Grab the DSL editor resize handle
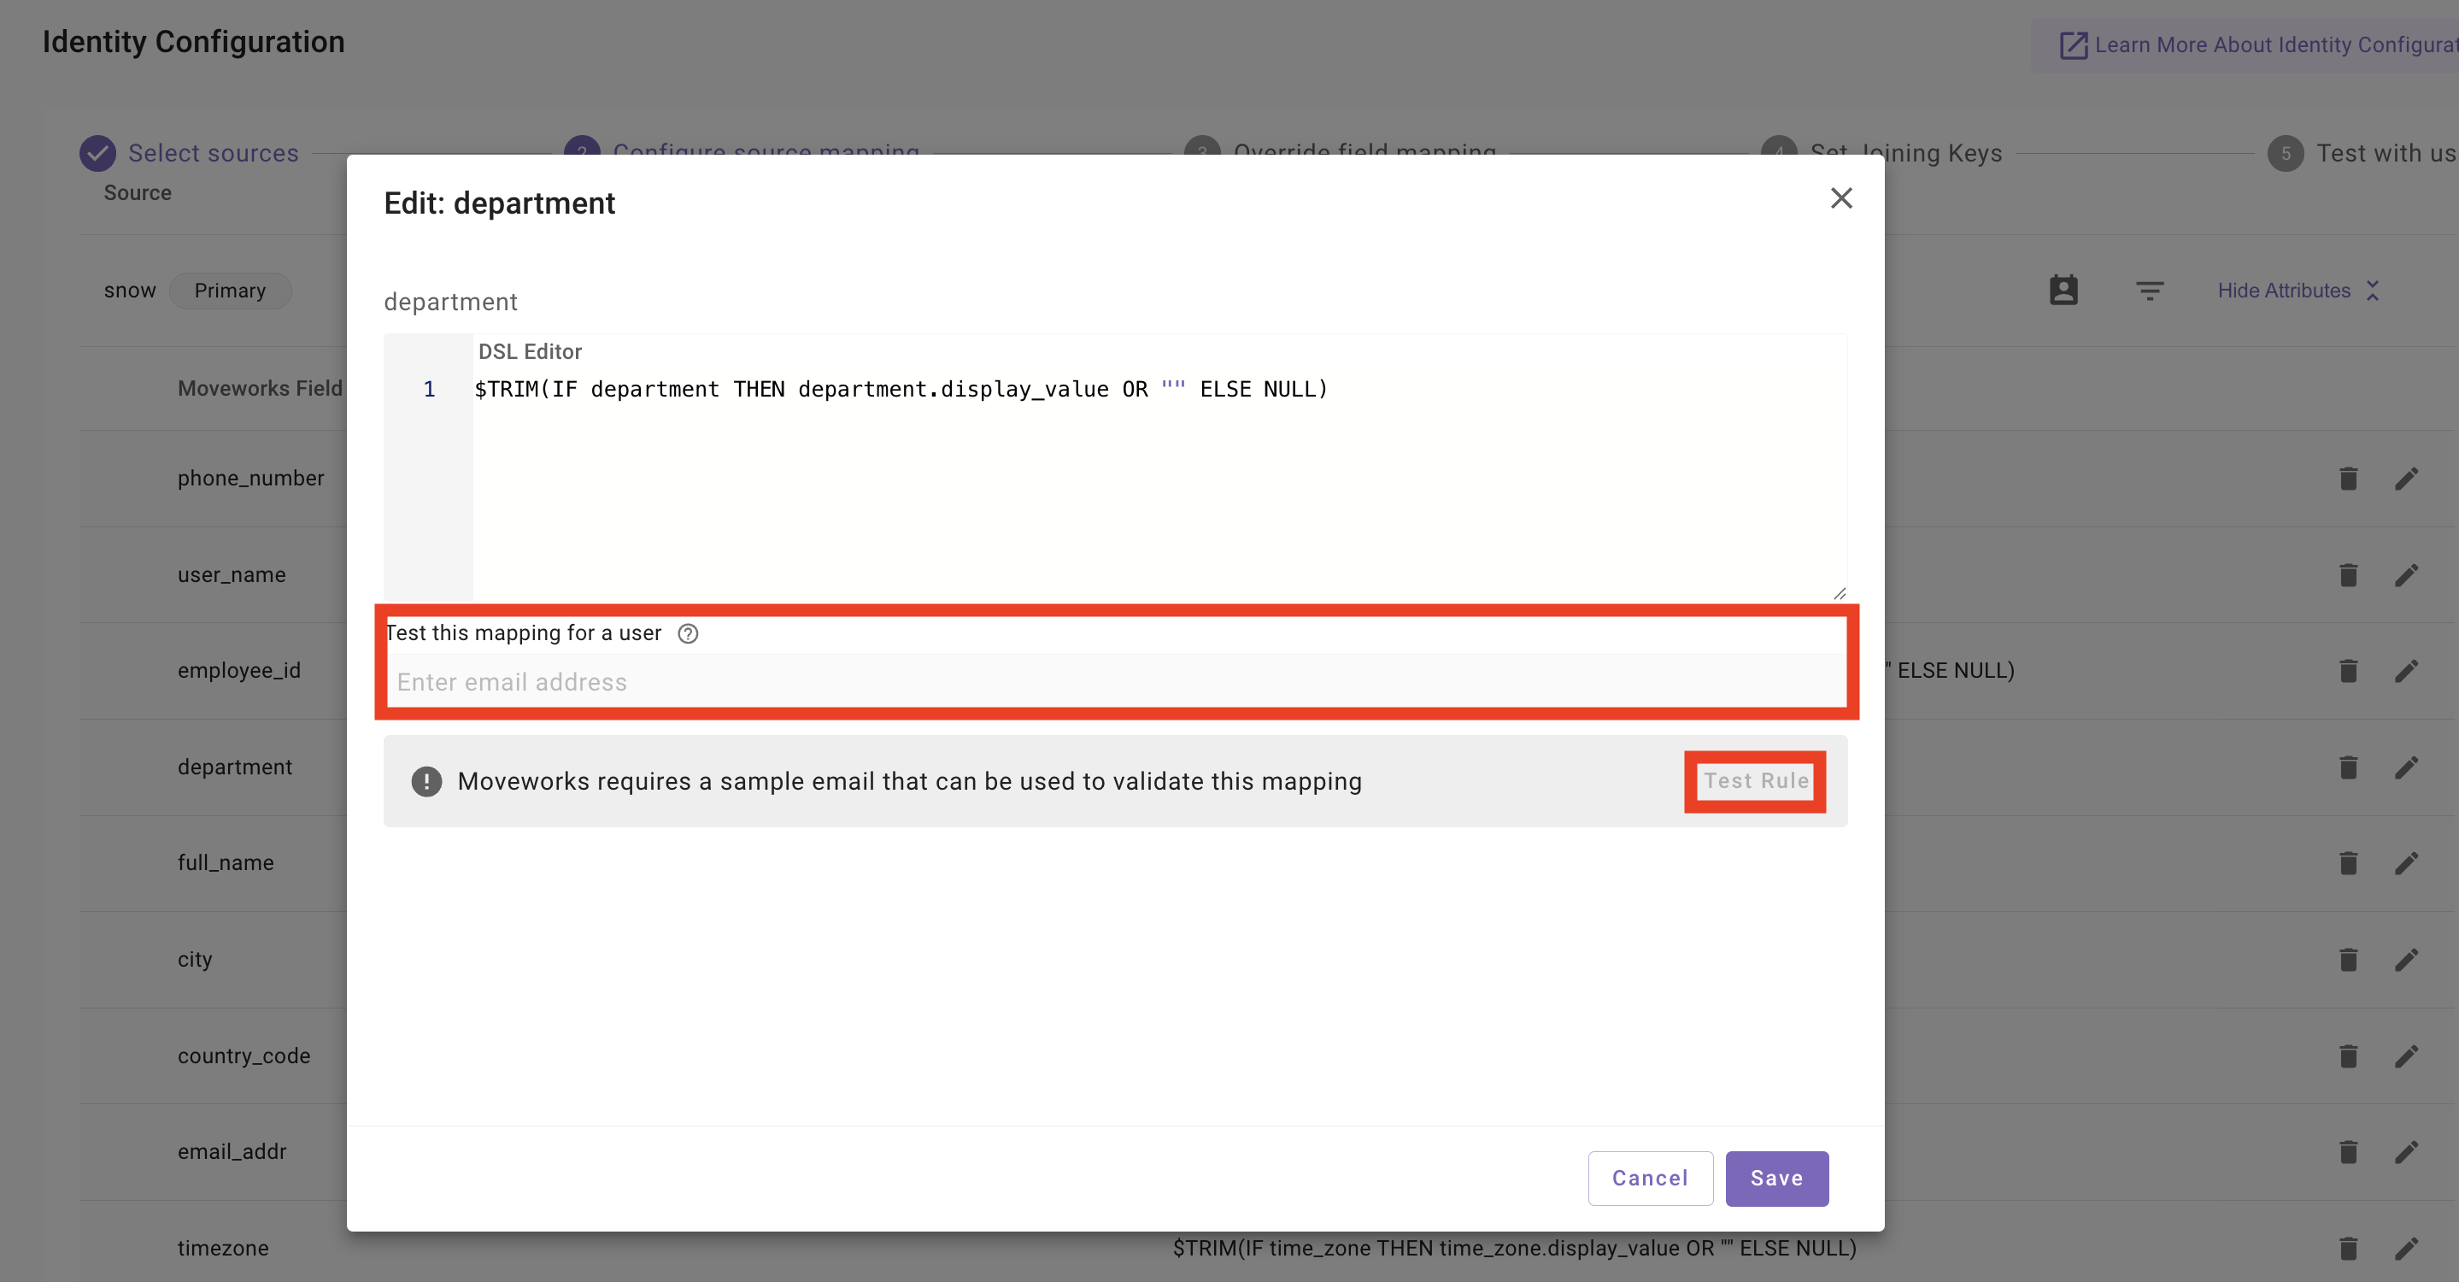This screenshot has height=1282, width=2459. pyautogui.click(x=1840, y=593)
